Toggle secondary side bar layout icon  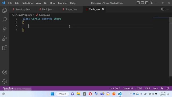tap(147, 3)
